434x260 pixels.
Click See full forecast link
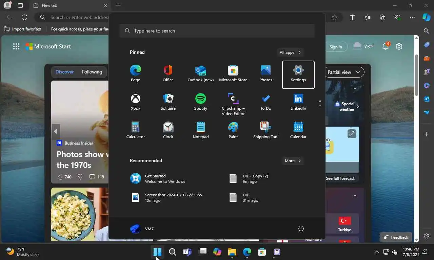click(x=340, y=178)
